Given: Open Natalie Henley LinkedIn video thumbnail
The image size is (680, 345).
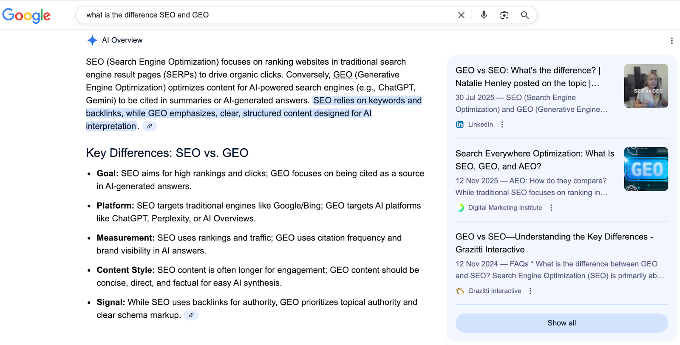Looking at the screenshot, I should tap(646, 86).
